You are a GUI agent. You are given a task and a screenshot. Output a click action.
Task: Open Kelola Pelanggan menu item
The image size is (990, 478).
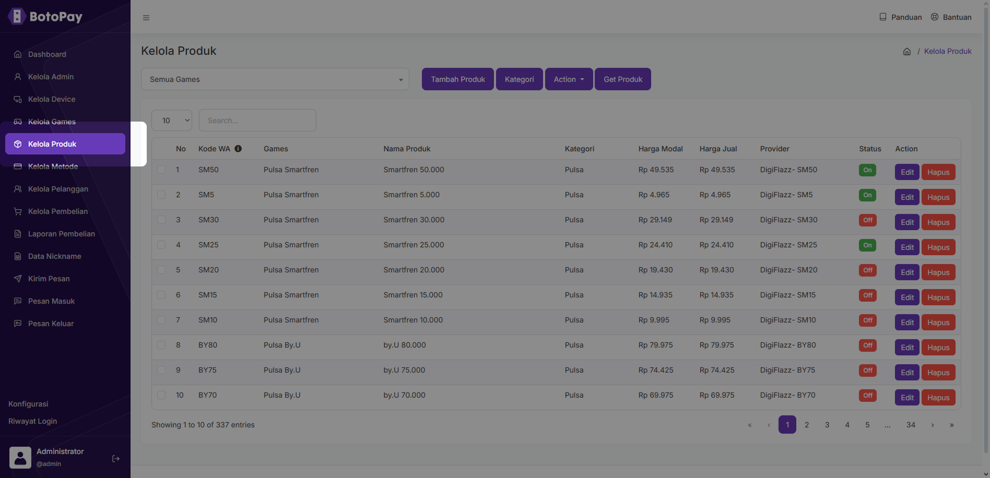[65, 189]
